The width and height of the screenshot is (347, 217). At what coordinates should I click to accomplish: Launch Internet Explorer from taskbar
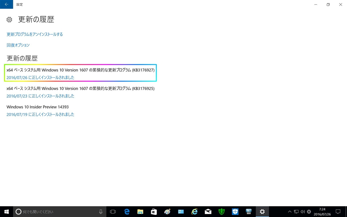pos(194,212)
